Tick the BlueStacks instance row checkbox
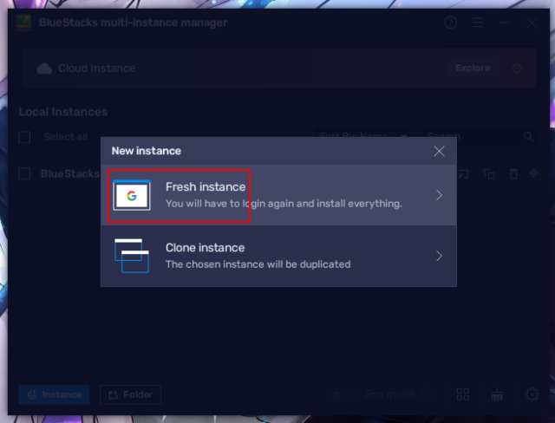The height and width of the screenshot is (423, 555). (x=25, y=173)
